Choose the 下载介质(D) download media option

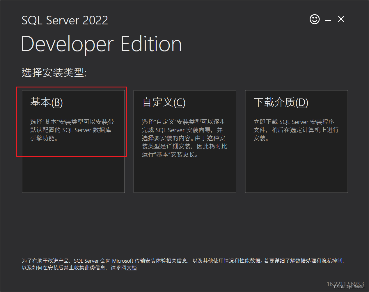pos(297,141)
